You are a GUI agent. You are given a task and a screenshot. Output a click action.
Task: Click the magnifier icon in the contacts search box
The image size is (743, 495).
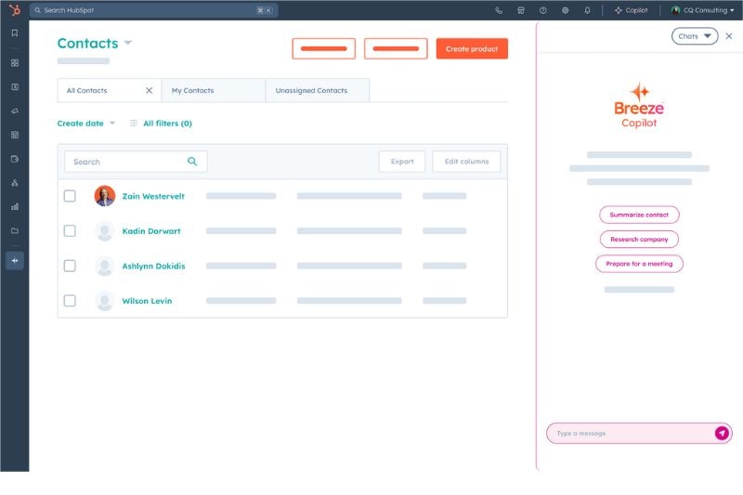(x=192, y=162)
